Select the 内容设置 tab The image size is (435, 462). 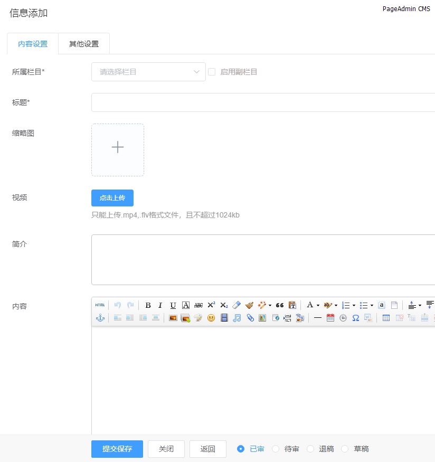point(33,44)
